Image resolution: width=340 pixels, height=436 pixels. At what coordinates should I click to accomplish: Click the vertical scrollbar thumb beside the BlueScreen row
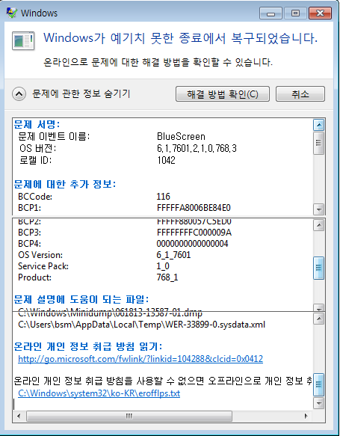click(318, 143)
